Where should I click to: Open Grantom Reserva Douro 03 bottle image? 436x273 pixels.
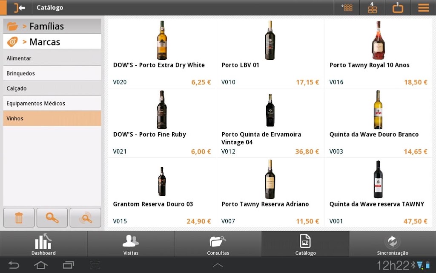(x=162, y=181)
